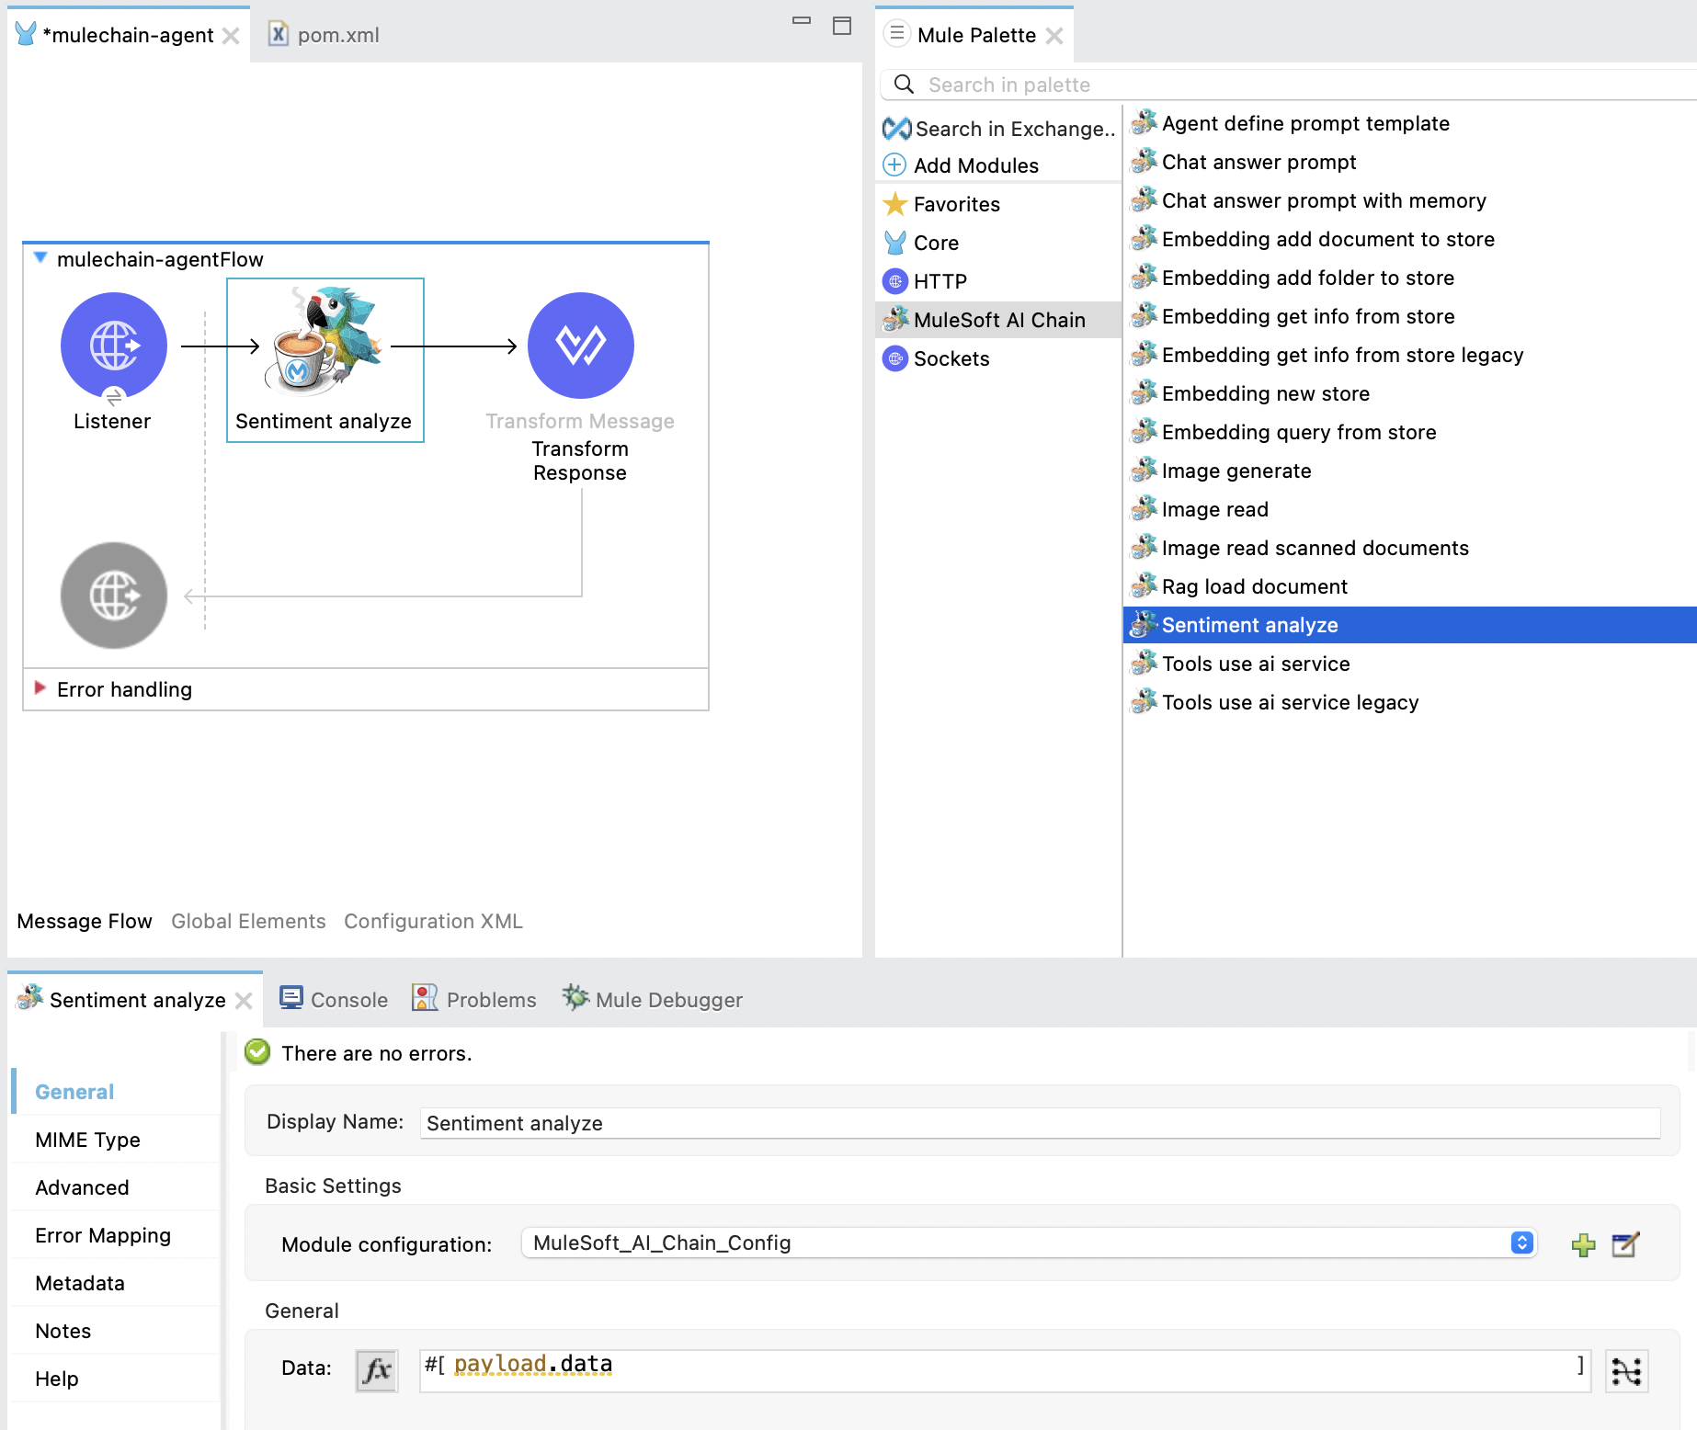Select the Sentiment analyze parrot icon in flow
The width and height of the screenshot is (1697, 1430).
(x=324, y=340)
